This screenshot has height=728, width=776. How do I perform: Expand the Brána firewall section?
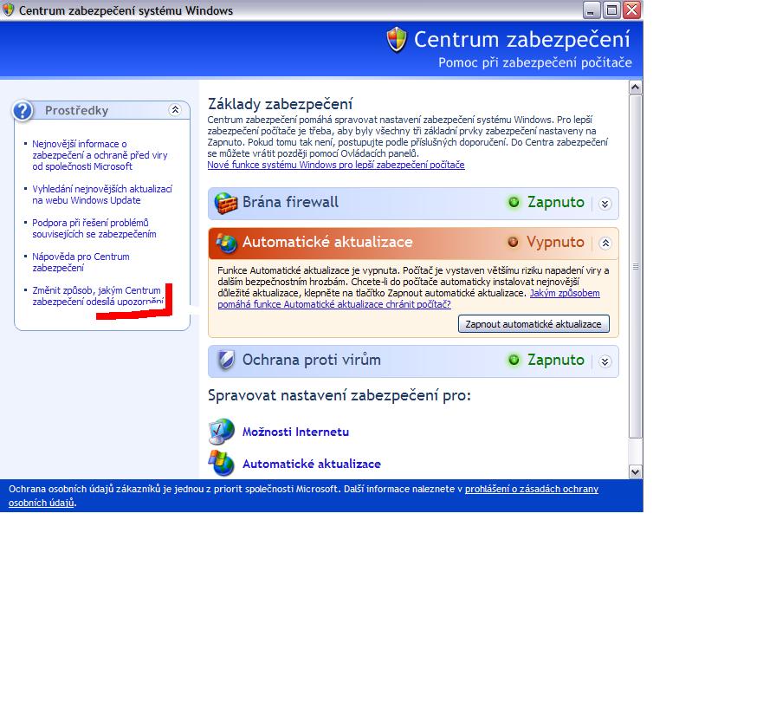click(x=605, y=204)
